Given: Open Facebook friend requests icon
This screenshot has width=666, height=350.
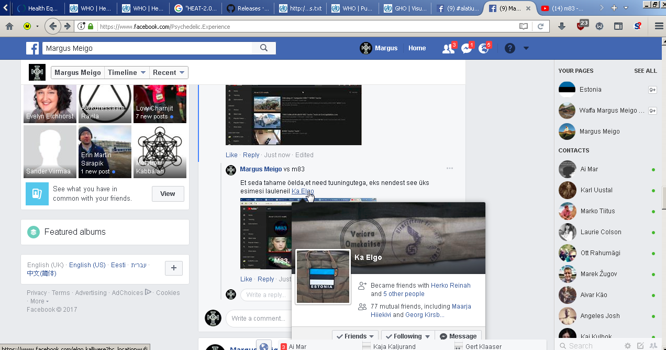Looking at the screenshot, I should pyautogui.click(x=448, y=48).
